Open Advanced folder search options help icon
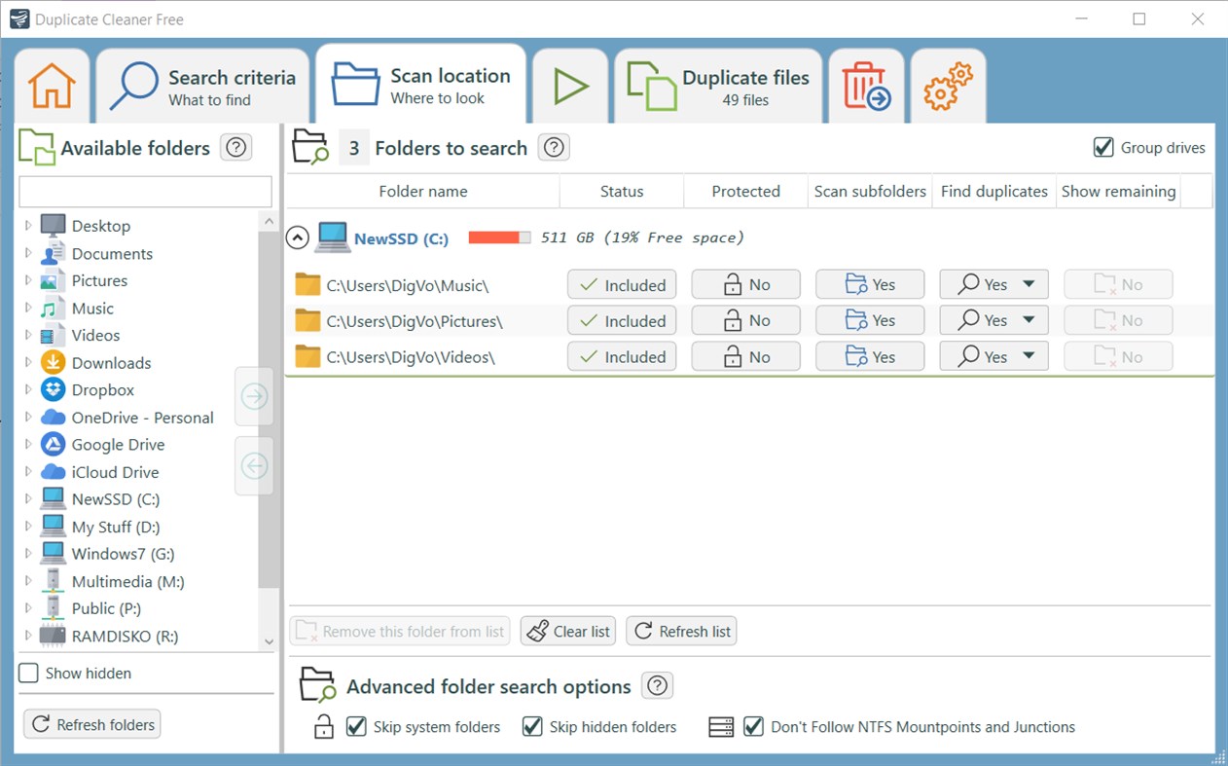Image resolution: width=1228 pixels, height=766 pixels. (x=657, y=685)
